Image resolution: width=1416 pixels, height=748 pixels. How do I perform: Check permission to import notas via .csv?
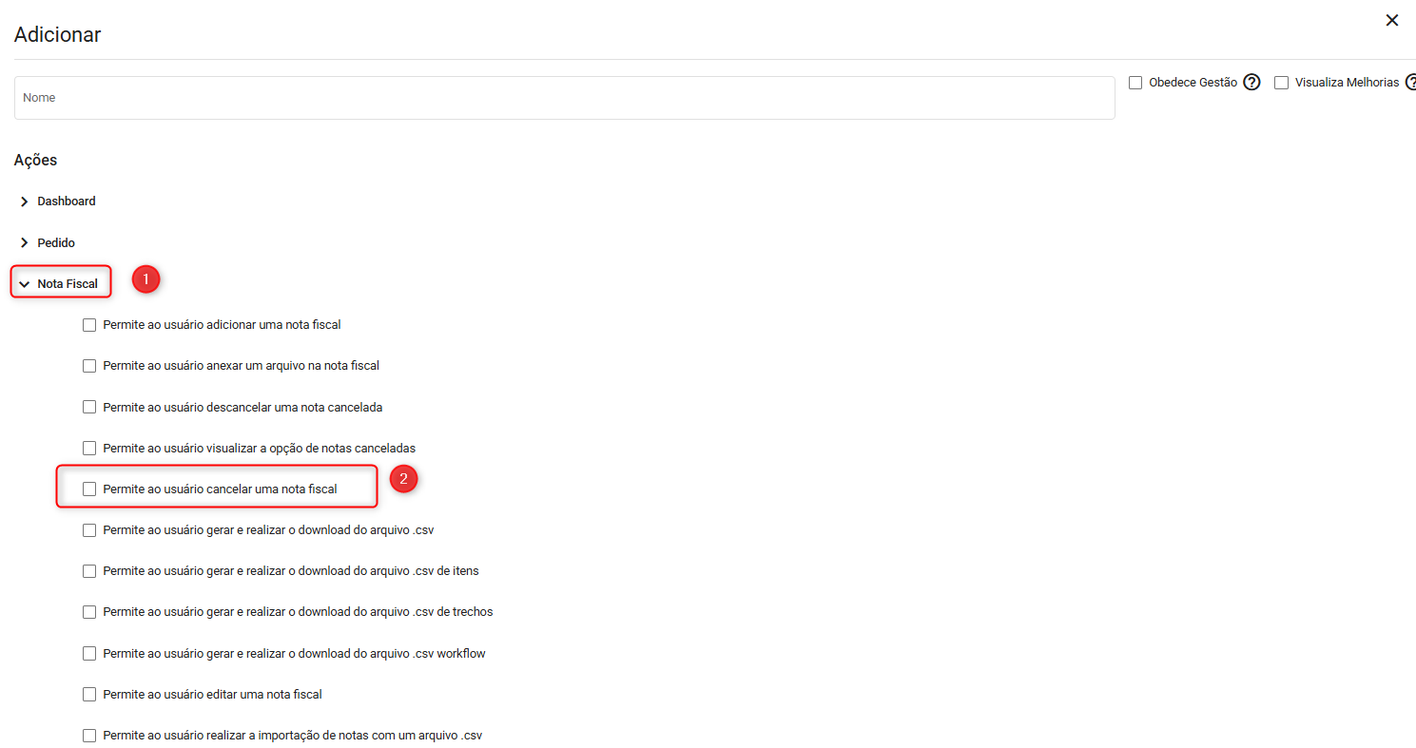[89, 736]
